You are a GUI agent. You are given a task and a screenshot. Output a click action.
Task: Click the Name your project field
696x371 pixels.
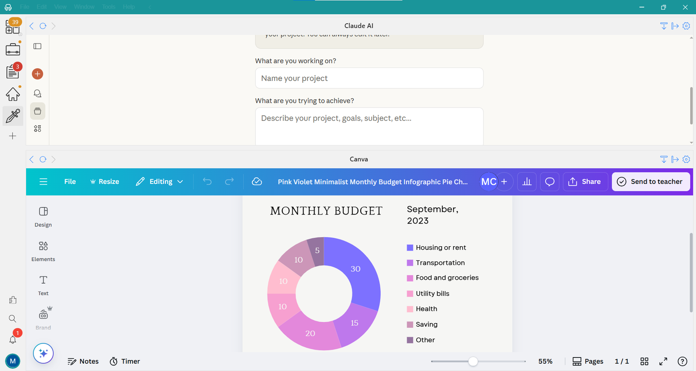(x=369, y=78)
